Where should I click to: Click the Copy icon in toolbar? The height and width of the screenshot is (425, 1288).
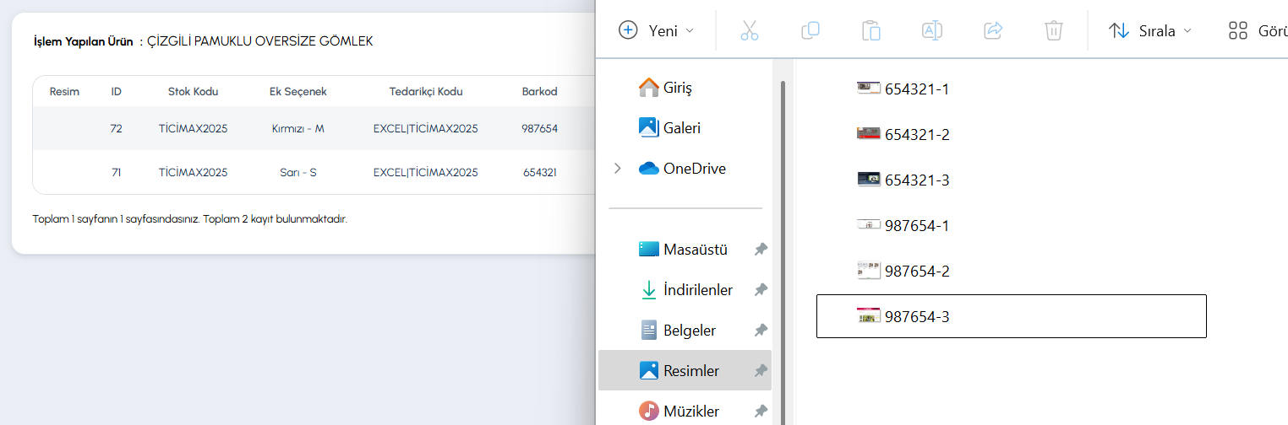(x=810, y=30)
